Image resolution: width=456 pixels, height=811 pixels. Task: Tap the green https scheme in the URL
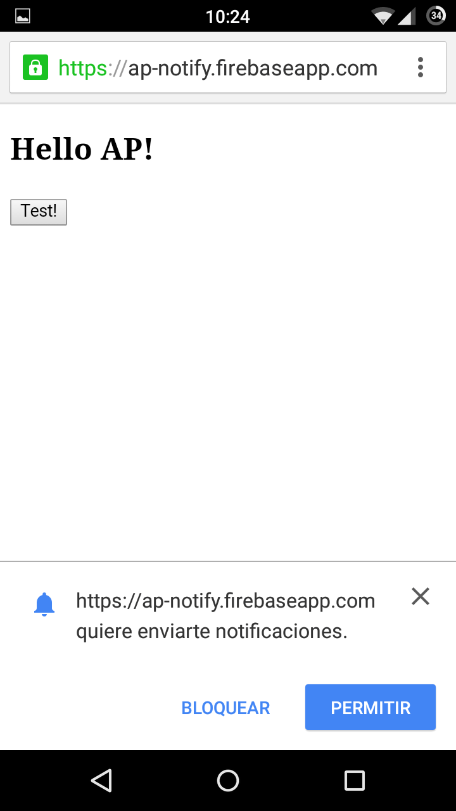[x=82, y=68]
